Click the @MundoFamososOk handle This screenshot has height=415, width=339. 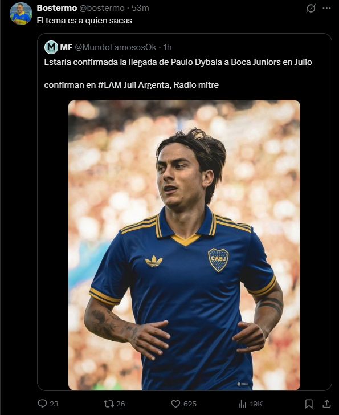coord(116,47)
